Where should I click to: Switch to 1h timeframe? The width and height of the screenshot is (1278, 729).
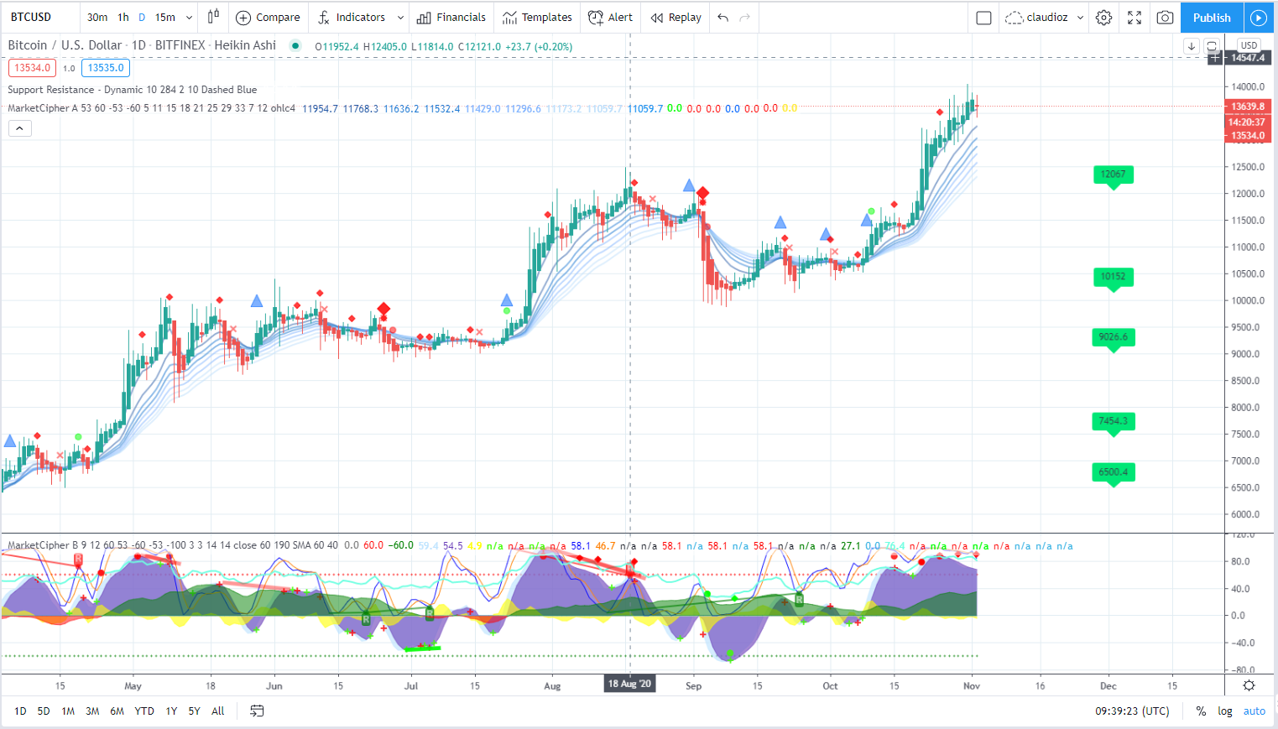click(123, 17)
